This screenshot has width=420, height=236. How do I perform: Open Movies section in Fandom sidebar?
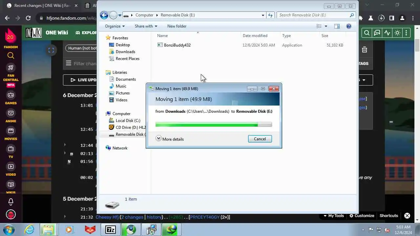(x=11, y=133)
